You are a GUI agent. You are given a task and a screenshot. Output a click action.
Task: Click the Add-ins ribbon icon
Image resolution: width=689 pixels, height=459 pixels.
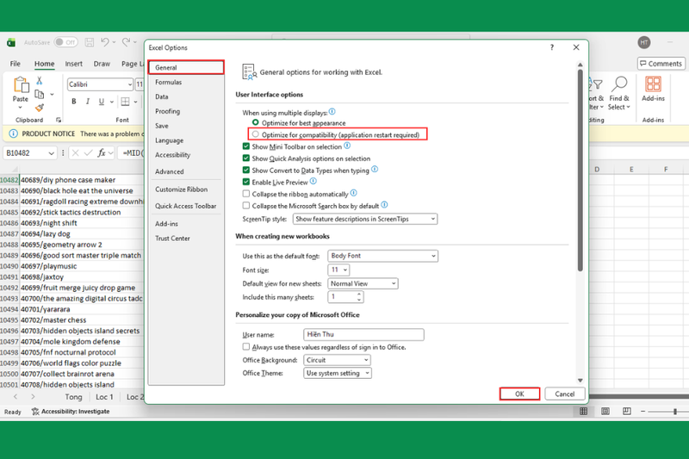click(653, 84)
